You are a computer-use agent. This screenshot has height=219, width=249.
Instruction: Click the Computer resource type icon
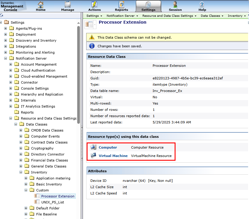coord(93,147)
